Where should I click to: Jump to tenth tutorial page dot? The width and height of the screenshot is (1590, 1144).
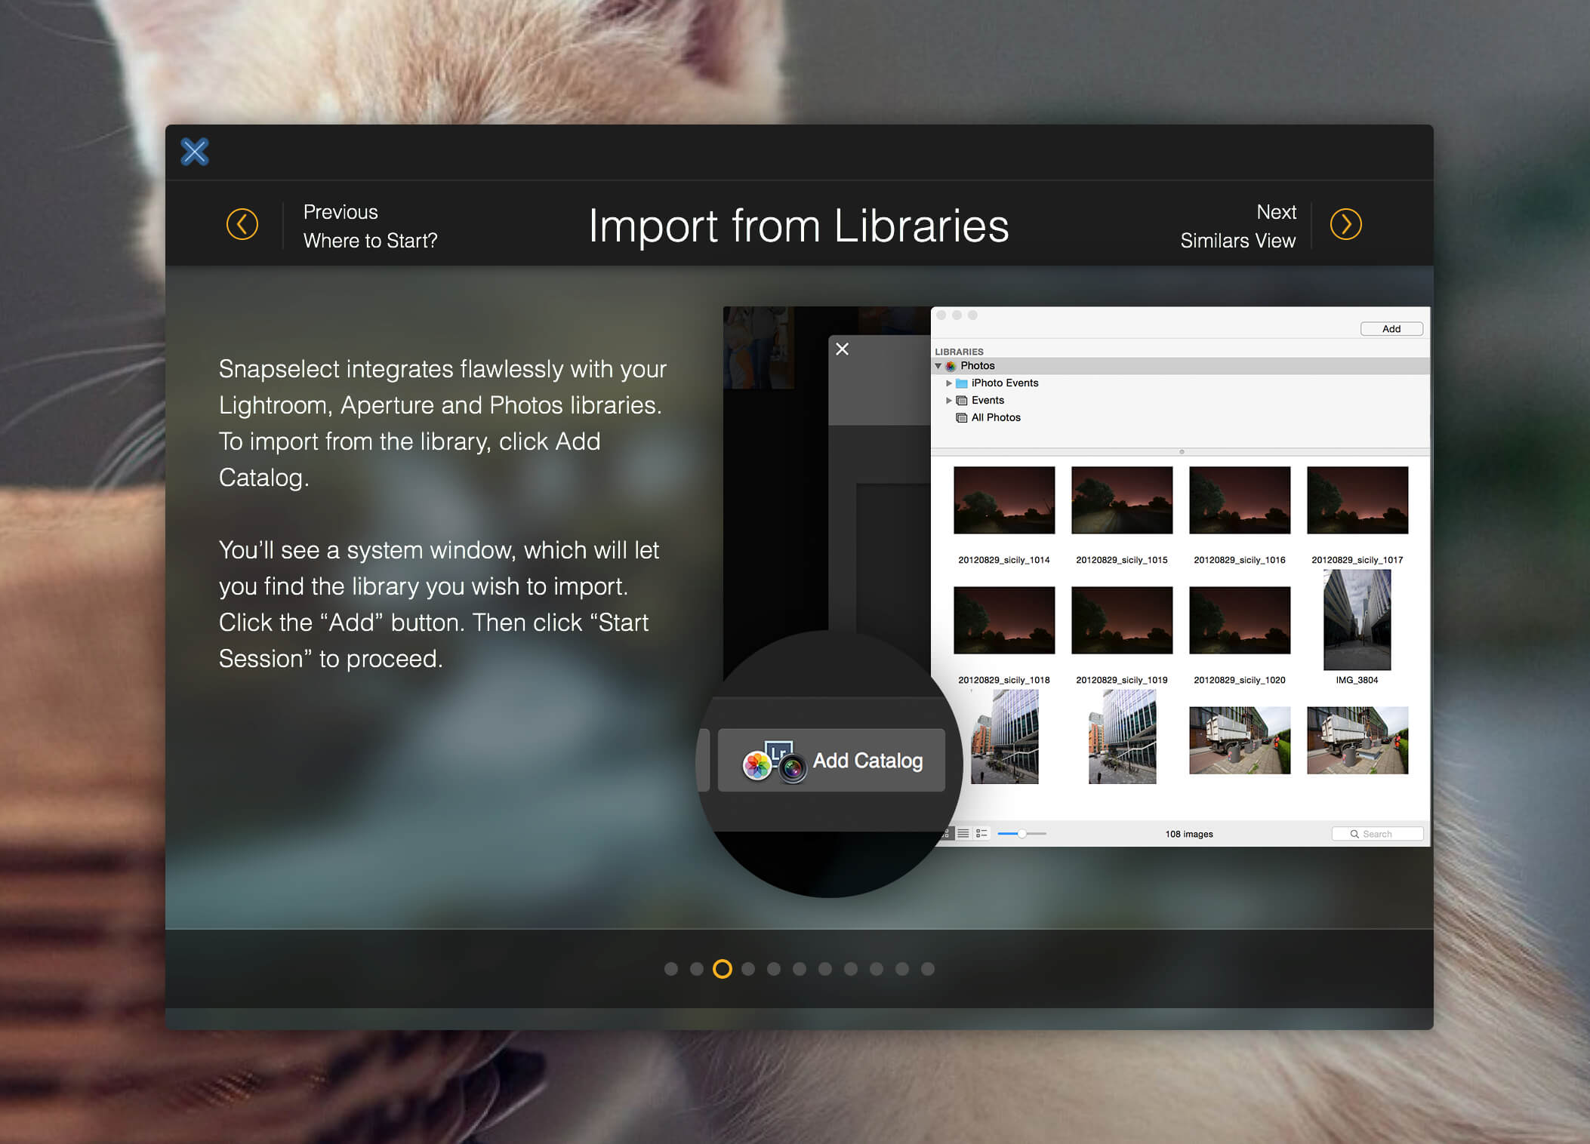coord(902,969)
